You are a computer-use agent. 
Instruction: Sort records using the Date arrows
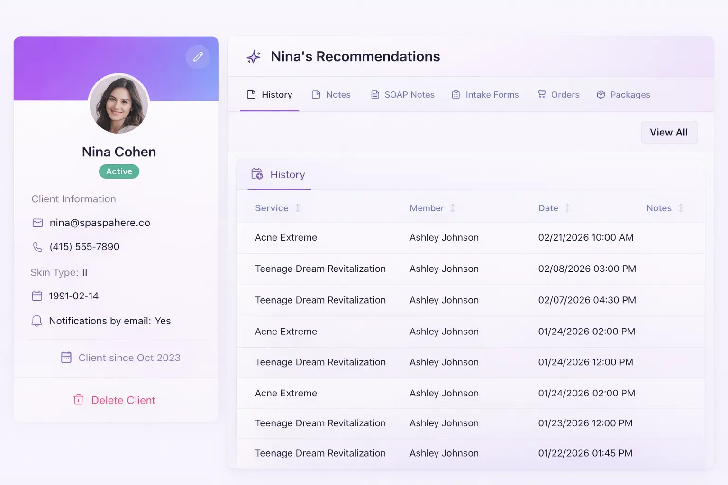567,208
